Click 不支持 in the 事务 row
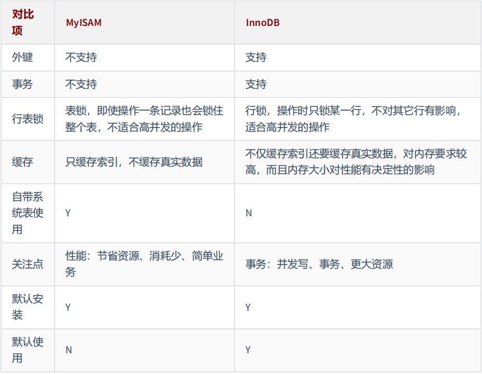 tap(81, 84)
